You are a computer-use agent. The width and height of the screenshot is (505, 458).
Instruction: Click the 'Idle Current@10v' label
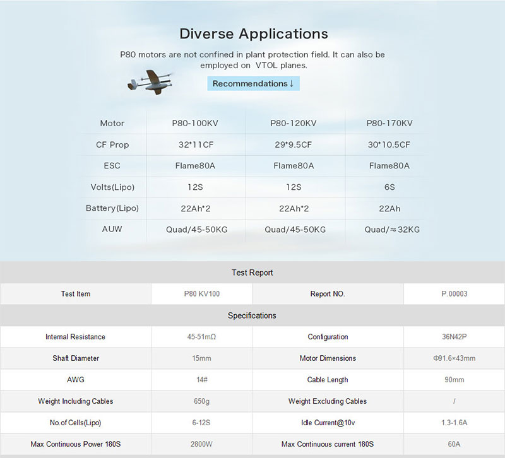click(328, 423)
